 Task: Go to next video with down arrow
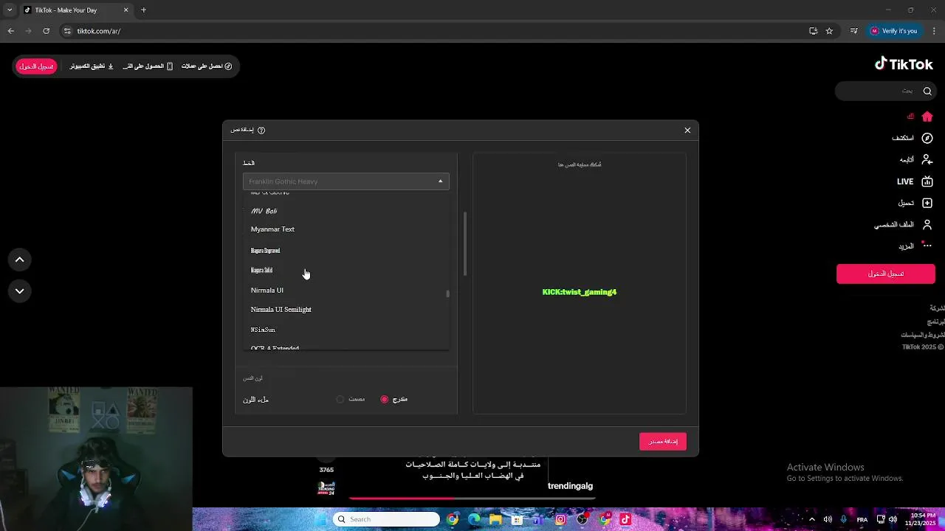(x=20, y=291)
